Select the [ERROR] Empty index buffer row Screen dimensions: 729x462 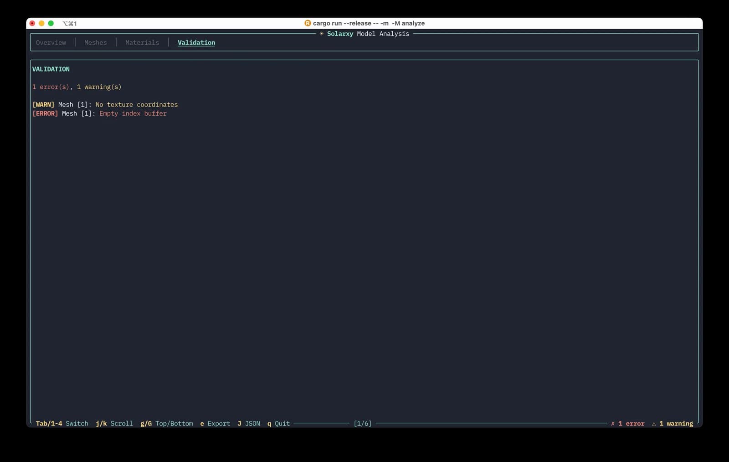coord(99,113)
